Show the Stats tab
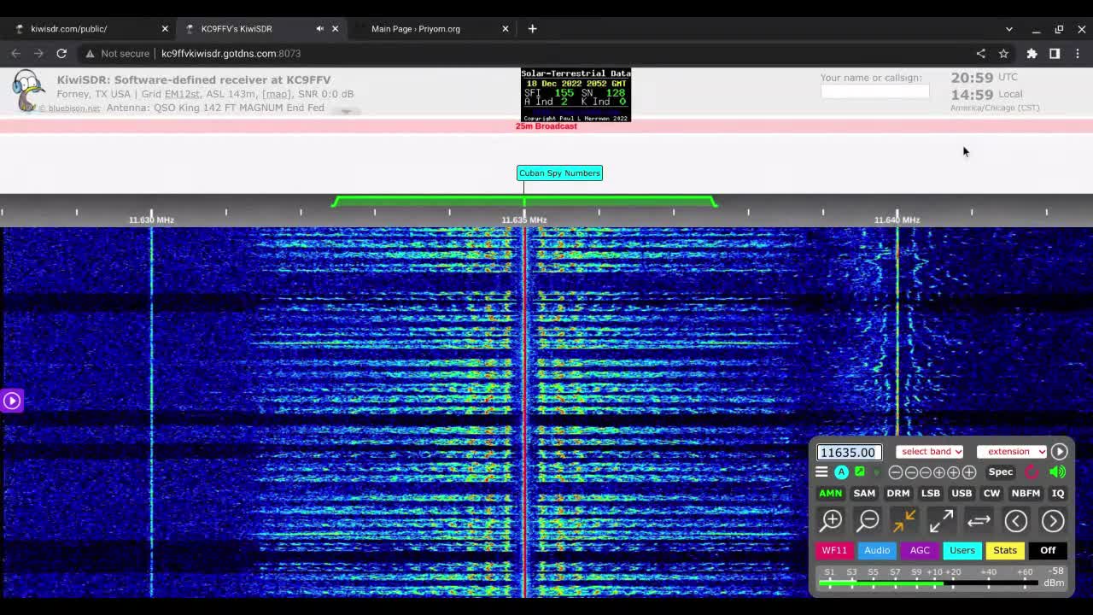The image size is (1093, 615). pyautogui.click(x=1005, y=550)
